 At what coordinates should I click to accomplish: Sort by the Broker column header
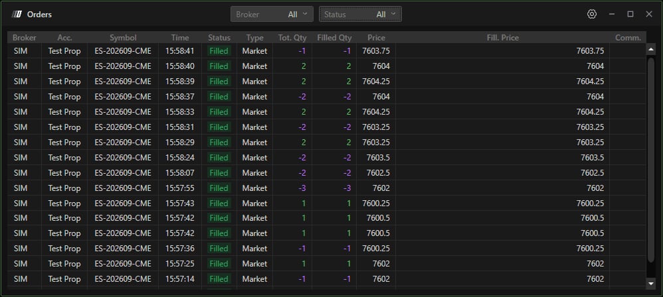(x=25, y=38)
